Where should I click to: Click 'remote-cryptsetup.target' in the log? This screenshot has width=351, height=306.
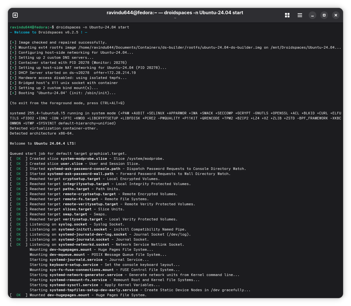(x=89, y=194)
